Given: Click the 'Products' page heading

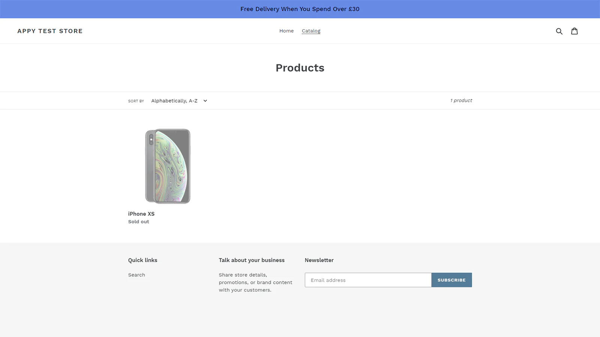Looking at the screenshot, I should [300, 68].
